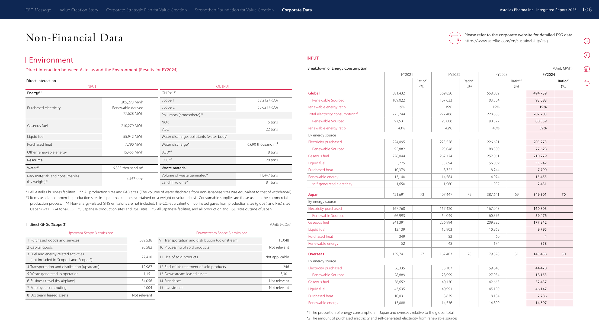The height and width of the screenshot is (336, 599).
Task: Click the Gaseous fuel 210,279 MWh value
Action: [x=132, y=126]
